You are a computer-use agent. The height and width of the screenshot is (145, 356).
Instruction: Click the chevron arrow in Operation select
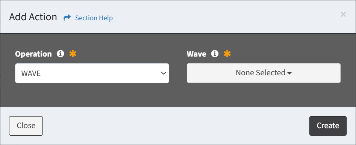164,73
